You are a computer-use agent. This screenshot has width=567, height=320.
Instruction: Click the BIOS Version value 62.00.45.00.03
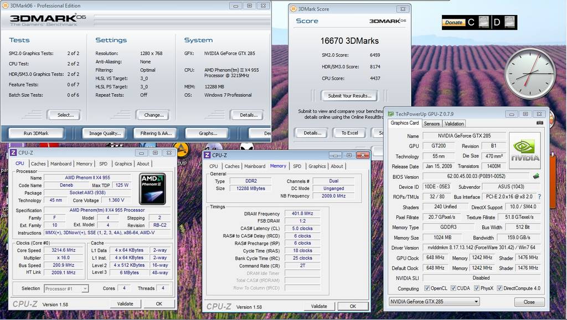[x=476, y=177]
